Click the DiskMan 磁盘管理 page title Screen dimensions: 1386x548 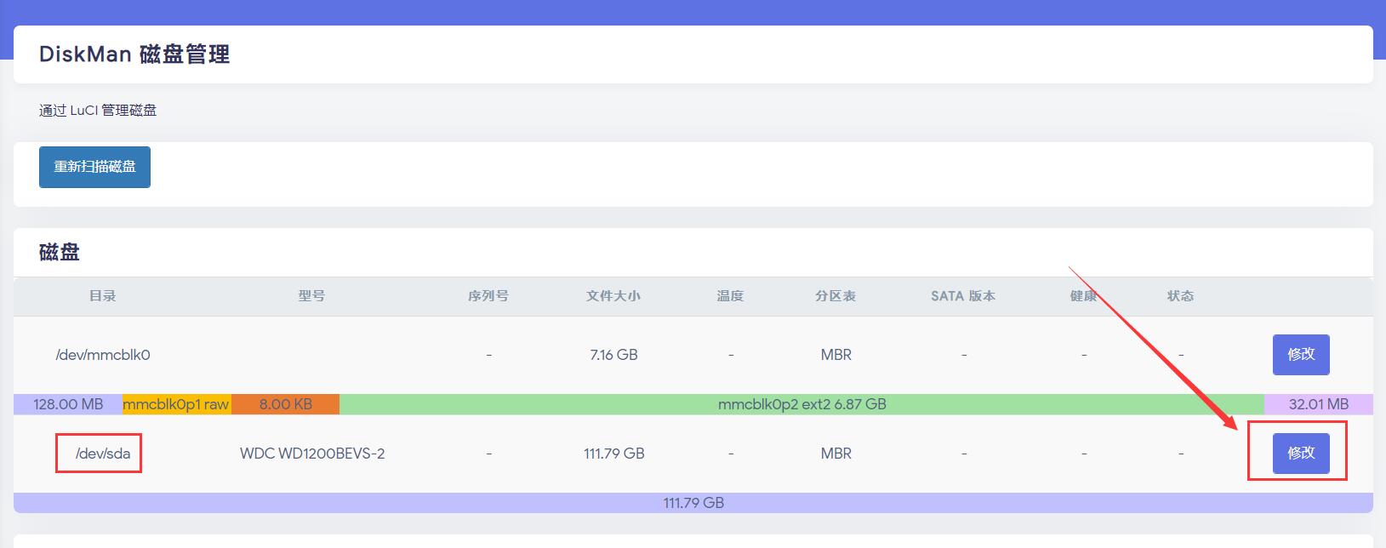(134, 54)
